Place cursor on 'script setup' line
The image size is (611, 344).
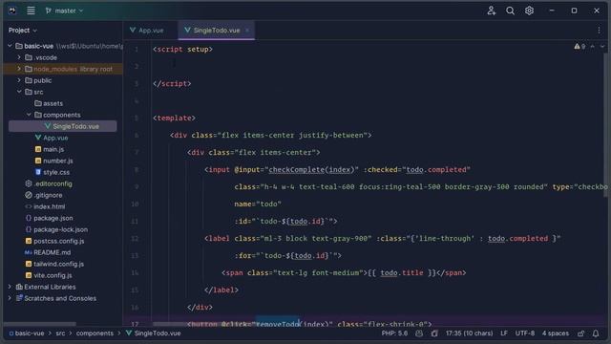pyautogui.click(x=182, y=49)
